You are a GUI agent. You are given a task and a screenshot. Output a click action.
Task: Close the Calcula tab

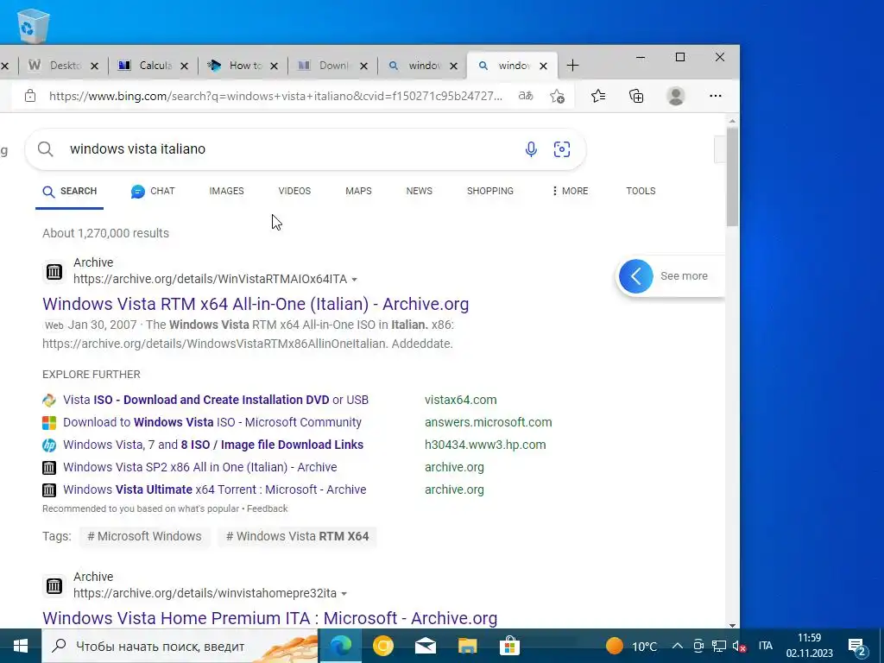coord(184,66)
